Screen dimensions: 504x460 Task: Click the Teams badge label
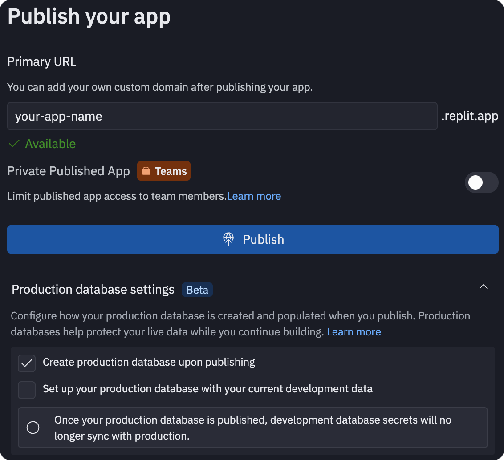pyautogui.click(x=171, y=171)
